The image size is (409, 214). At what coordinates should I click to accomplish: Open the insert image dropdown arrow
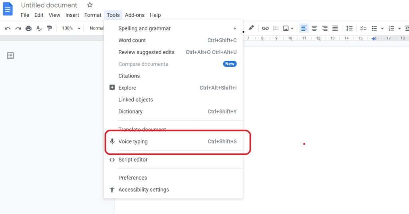click(x=292, y=28)
